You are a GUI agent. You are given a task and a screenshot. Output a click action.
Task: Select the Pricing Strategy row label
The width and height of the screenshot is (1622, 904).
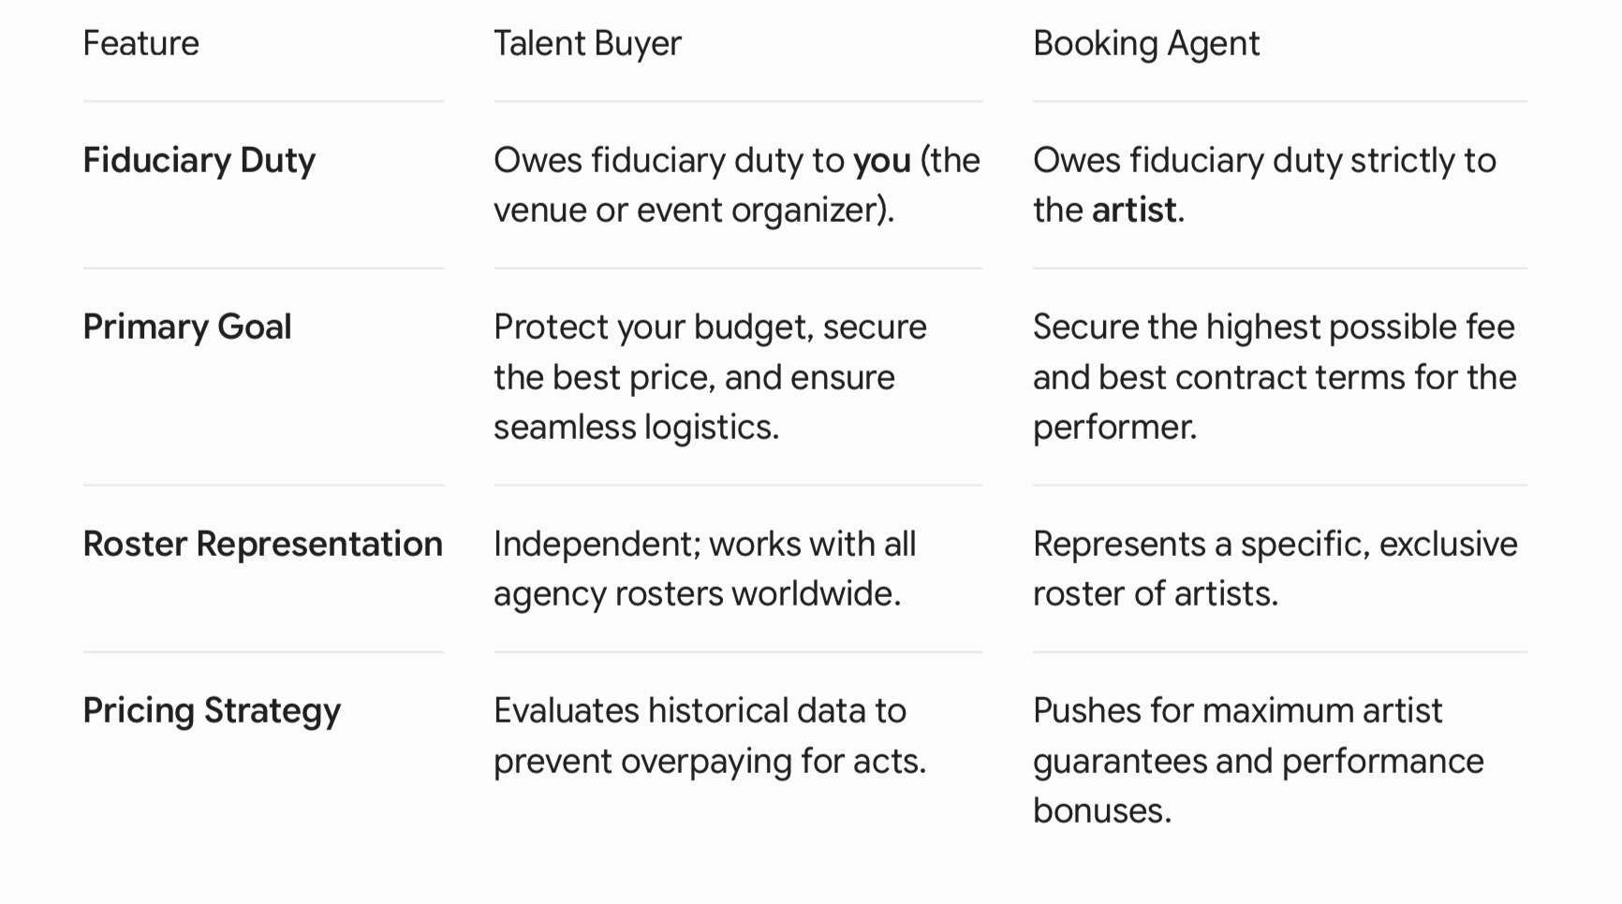click(212, 710)
